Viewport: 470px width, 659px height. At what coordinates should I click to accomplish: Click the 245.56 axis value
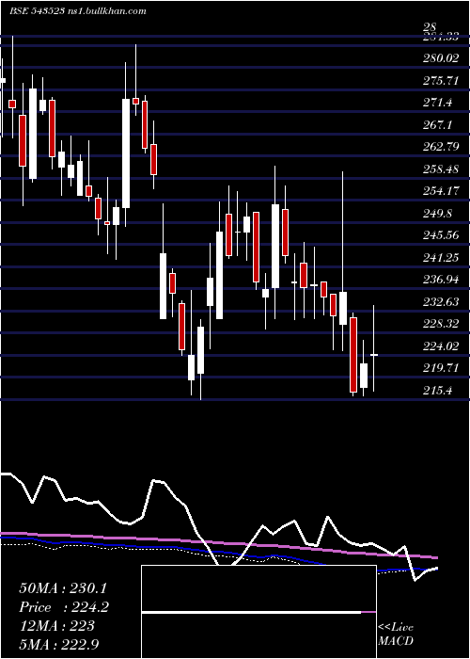(x=441, y=235)
